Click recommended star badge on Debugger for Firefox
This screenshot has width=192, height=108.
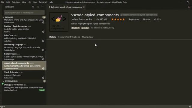coord(3,84)
